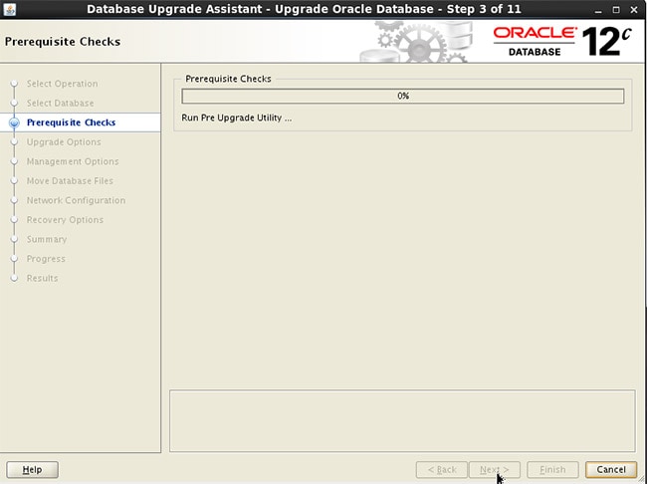This screenshot has width=647, height=484.
Task: Click the Cancel button
Action: tap(611, 469)
